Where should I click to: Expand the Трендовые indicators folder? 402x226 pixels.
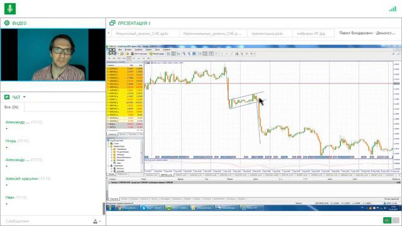112,149
